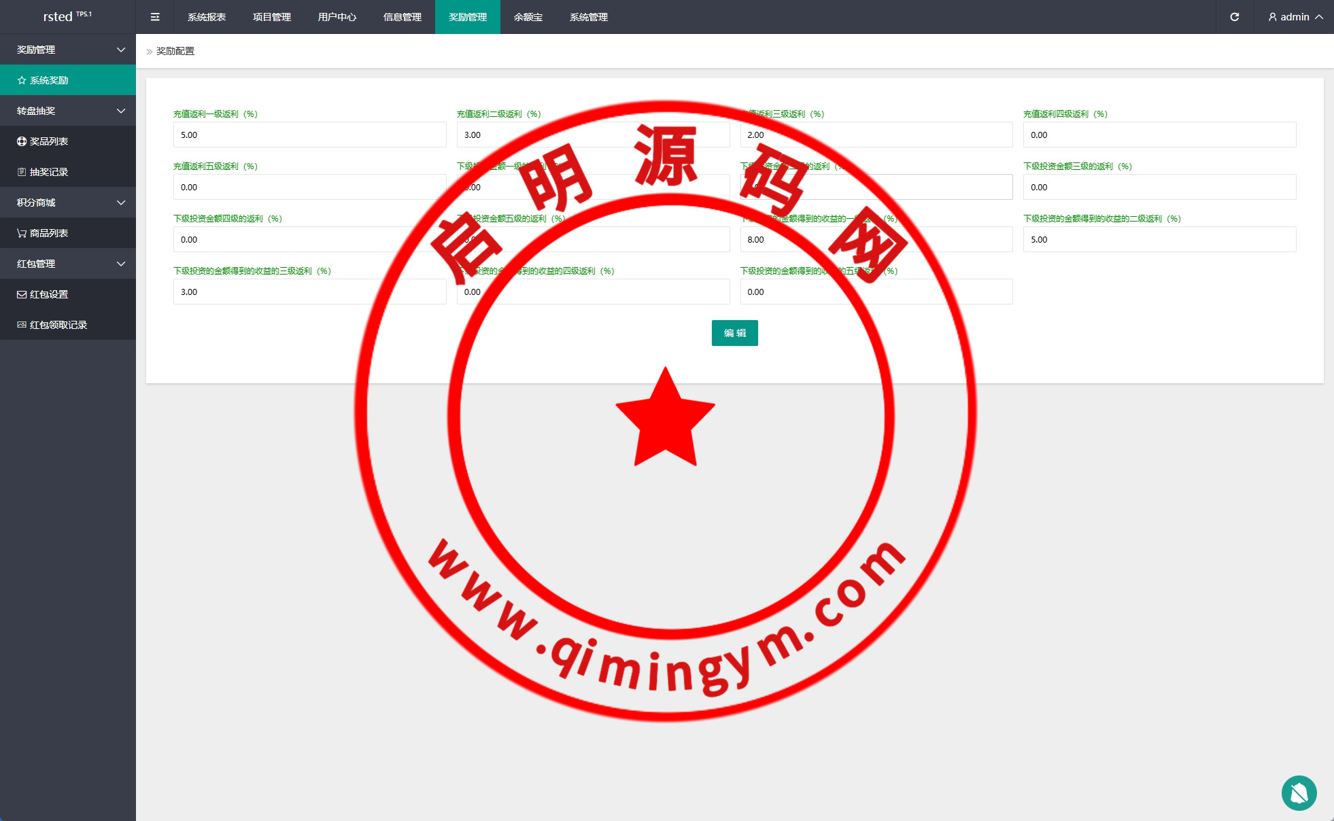This screenshot has height=821, width=1334.
Task: Click the refresh icon in top bar
Action: click(1235, 17)
